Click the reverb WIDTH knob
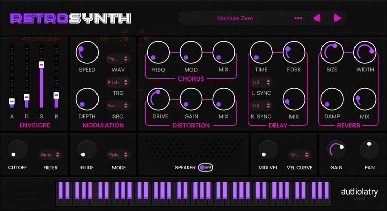Image resolution: width=387 pixels, height=211 pixels. (365, 53)
